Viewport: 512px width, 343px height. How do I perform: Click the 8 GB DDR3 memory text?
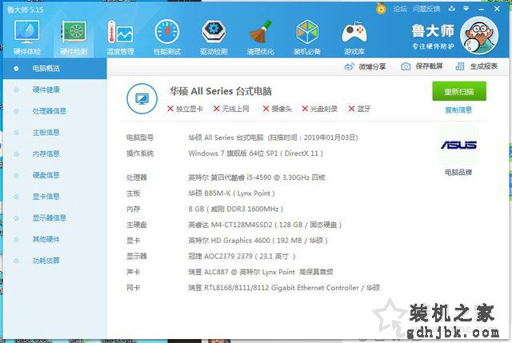(x=235, y=209)
